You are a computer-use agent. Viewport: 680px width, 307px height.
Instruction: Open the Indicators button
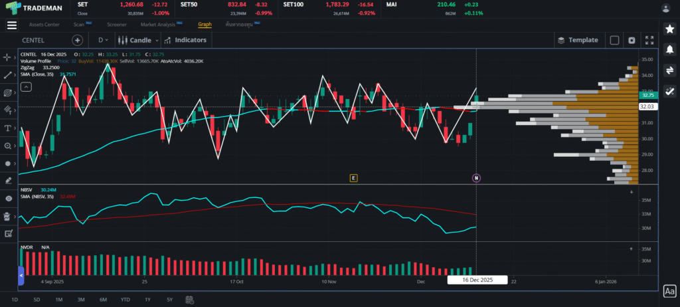[186, 40]
